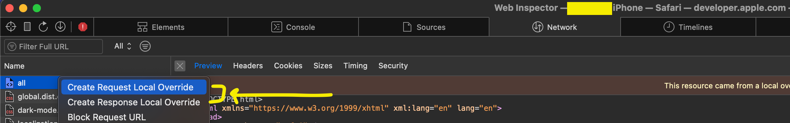Switch to the Elements tab
Screen dimensions: 790x123
[161, 27]
